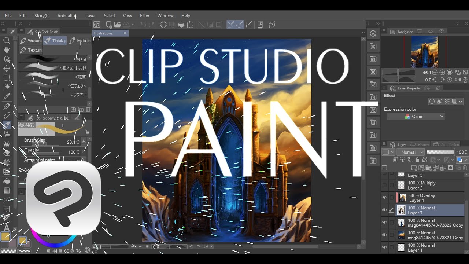This screenshot has width=469, height=264.
Task: Click the Open file toolbar icon
Action: pyautogui.click(x=117, y=25)
